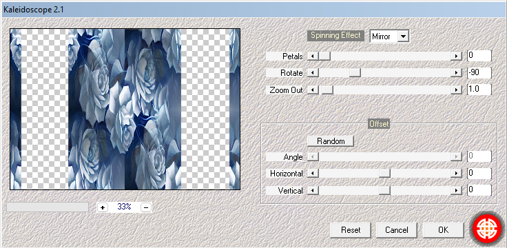
Task: Click the Horizontal offset slider thumb
Action: [384, 174]
